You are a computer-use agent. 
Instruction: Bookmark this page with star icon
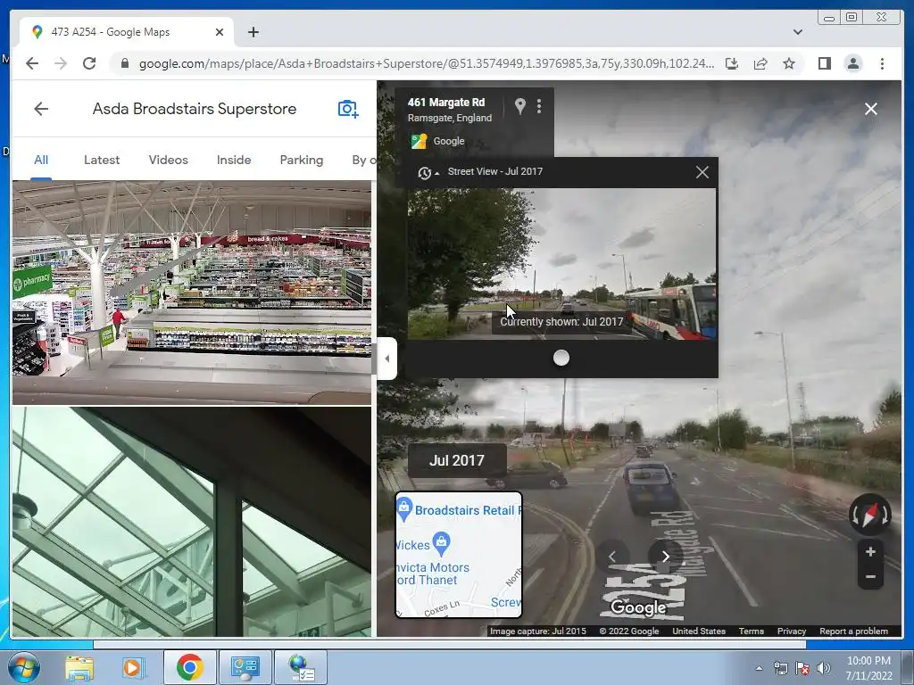click(x=789, y=63)
